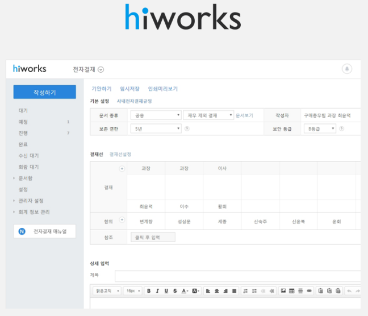Select agreement member 신숙주
The image size is (368, 316).
click(x=260, y=222)
